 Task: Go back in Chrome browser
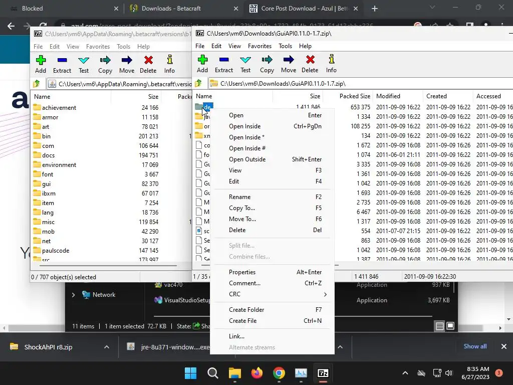(x=11, y=26)
